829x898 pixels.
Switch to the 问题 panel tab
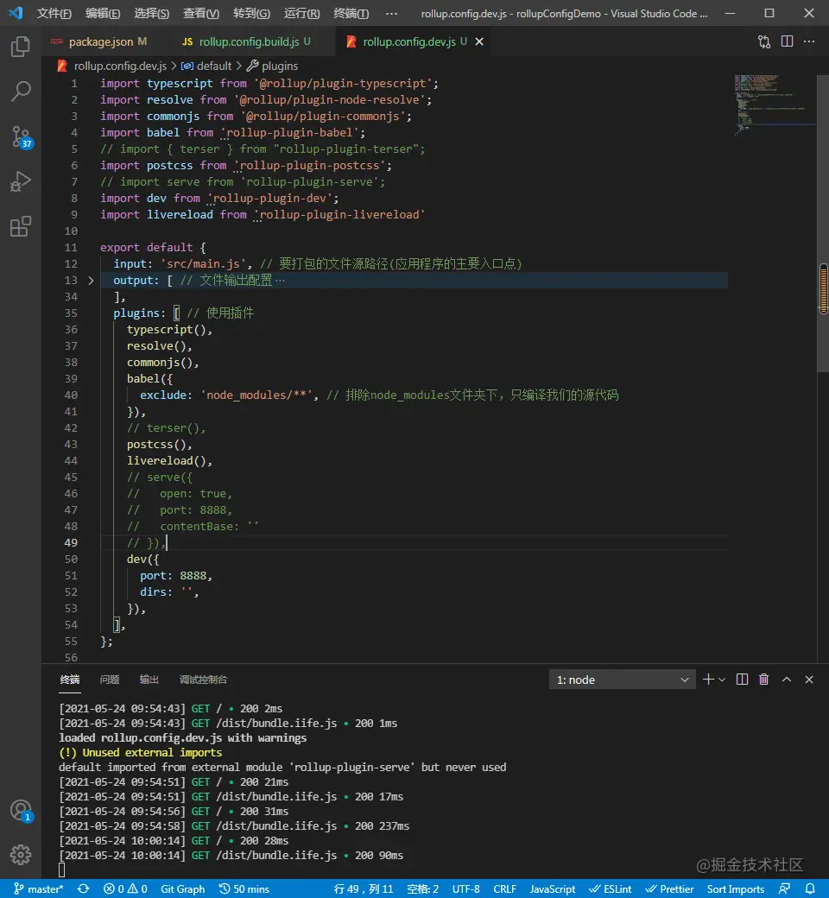coord(110,680)
